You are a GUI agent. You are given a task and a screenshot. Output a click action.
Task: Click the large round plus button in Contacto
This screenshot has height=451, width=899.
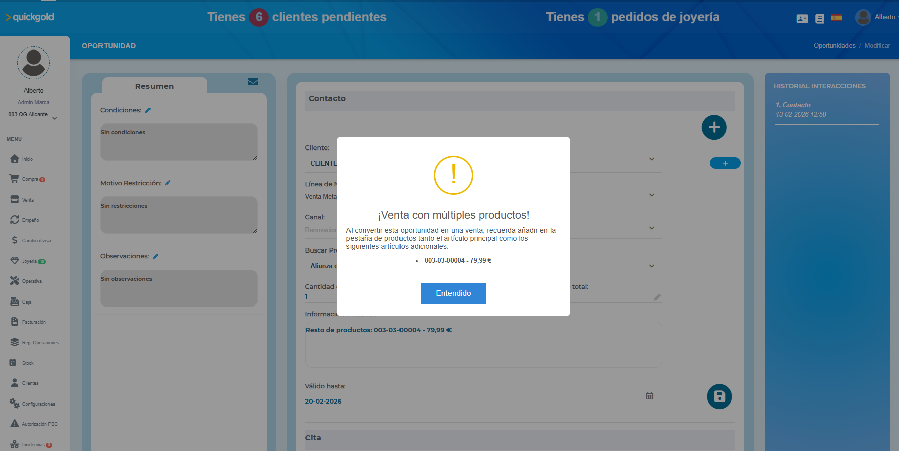714,127
